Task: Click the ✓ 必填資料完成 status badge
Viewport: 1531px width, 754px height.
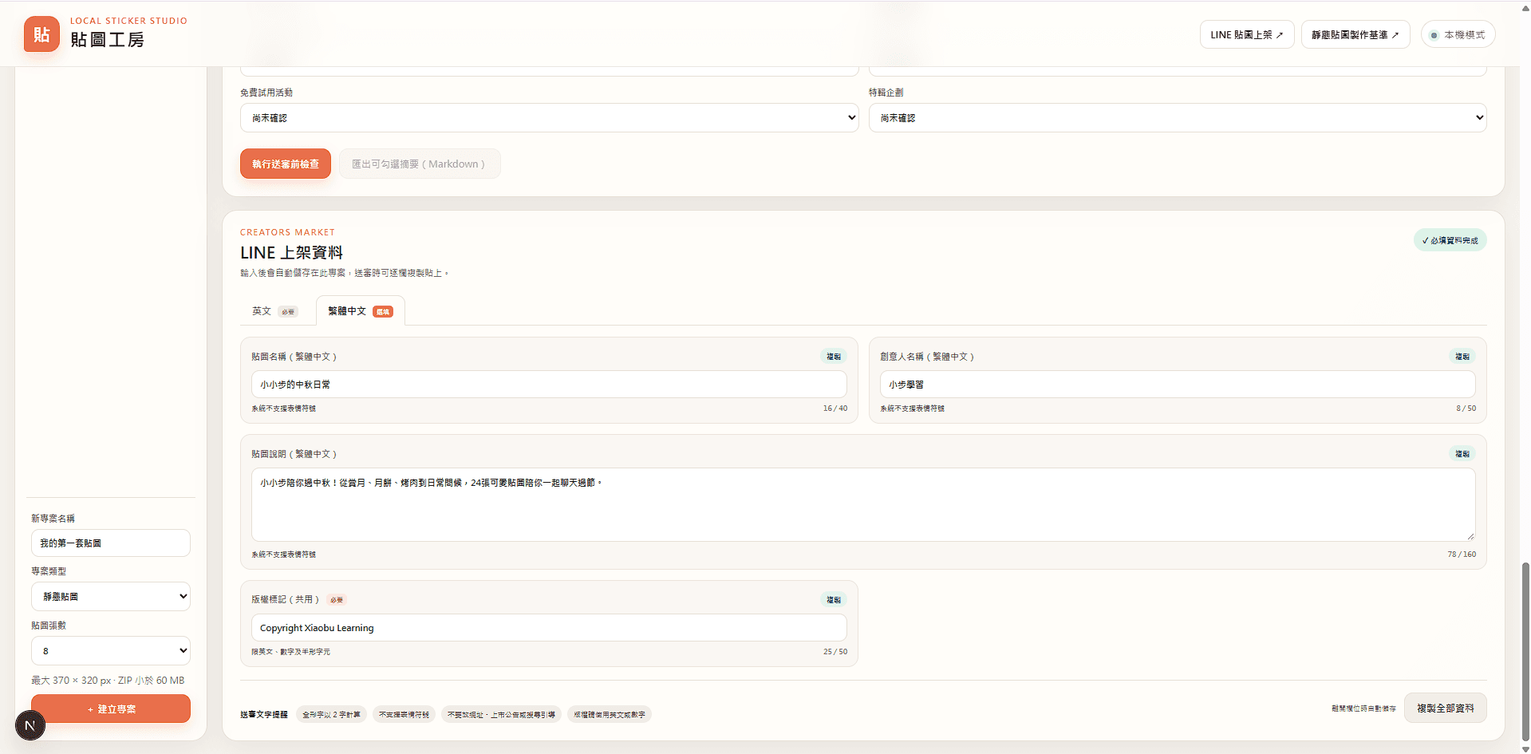Action: tap(1450, 240)
